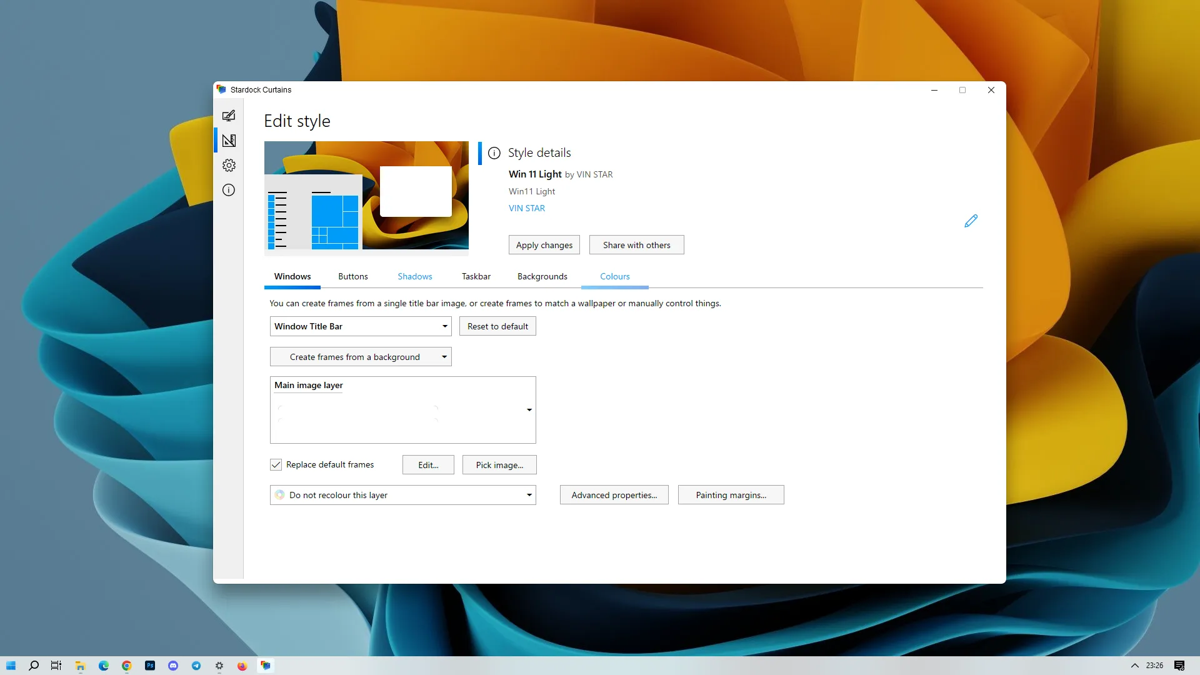The height and width of the screenshot is (675, 1200).
Task: Click the Edit... button
Action: [428, 465]
